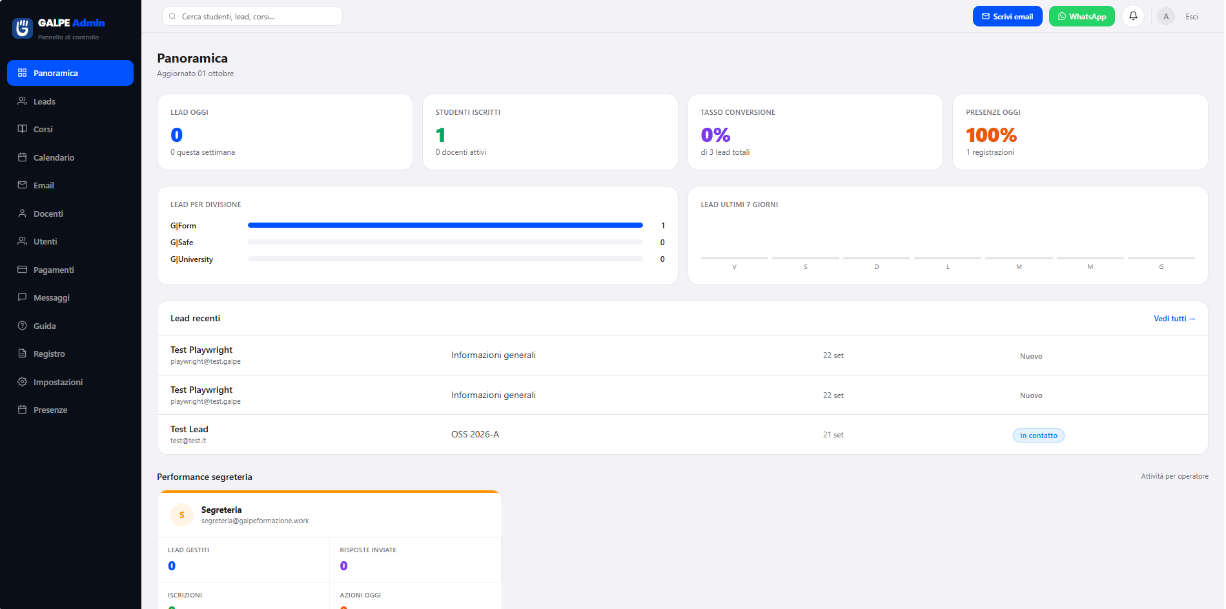The width and height of the screenshot is (1226, 609).
Task: Click the Registro document icon
Action: tap(22, 354)
